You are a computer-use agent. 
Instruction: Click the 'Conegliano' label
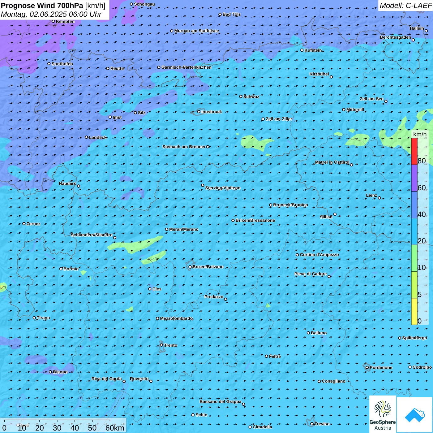tap(334, 381)
